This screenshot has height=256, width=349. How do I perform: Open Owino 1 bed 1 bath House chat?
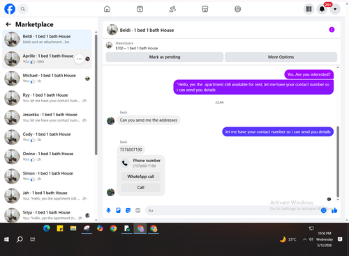pos(47,157)
